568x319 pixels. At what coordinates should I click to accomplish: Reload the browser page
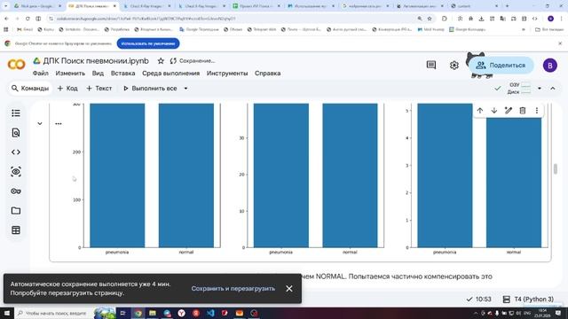(x=28, y=19)
